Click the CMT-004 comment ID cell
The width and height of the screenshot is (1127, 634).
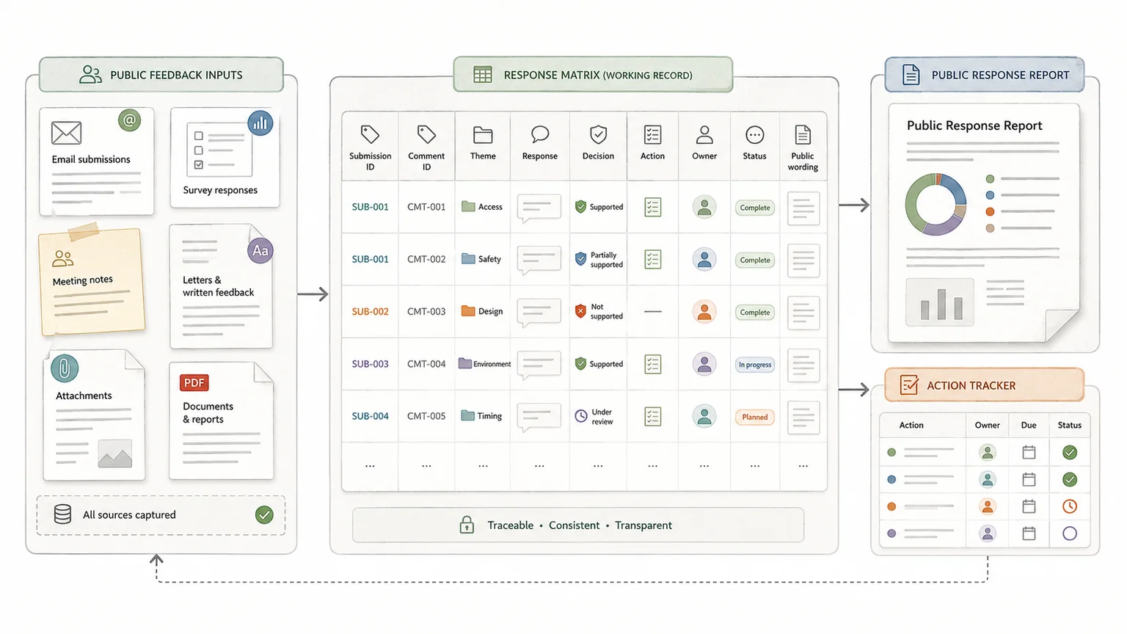point(426,364)
